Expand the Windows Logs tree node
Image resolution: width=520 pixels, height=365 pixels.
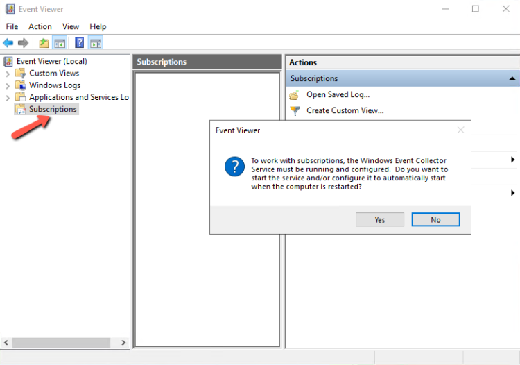pos(8,85)
